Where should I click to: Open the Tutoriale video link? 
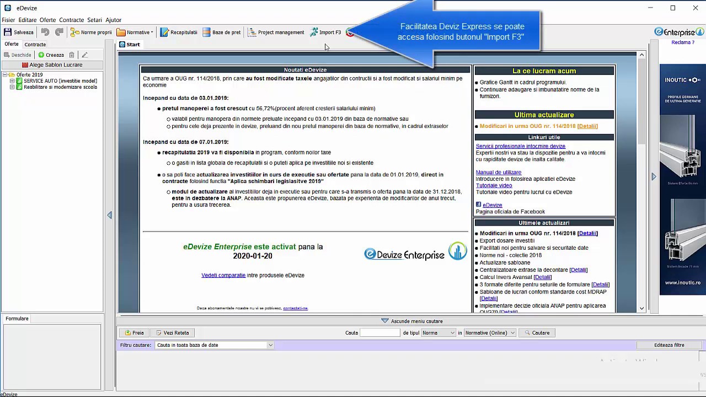pos(494,185)
